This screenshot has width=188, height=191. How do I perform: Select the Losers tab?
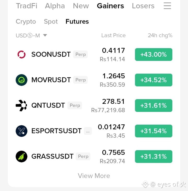coord(143,6)
